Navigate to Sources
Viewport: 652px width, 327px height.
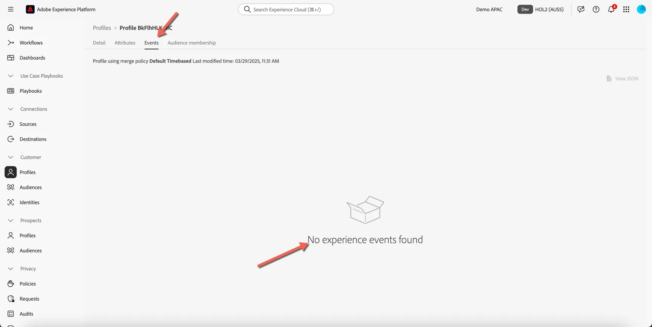(x=28, y=124)
